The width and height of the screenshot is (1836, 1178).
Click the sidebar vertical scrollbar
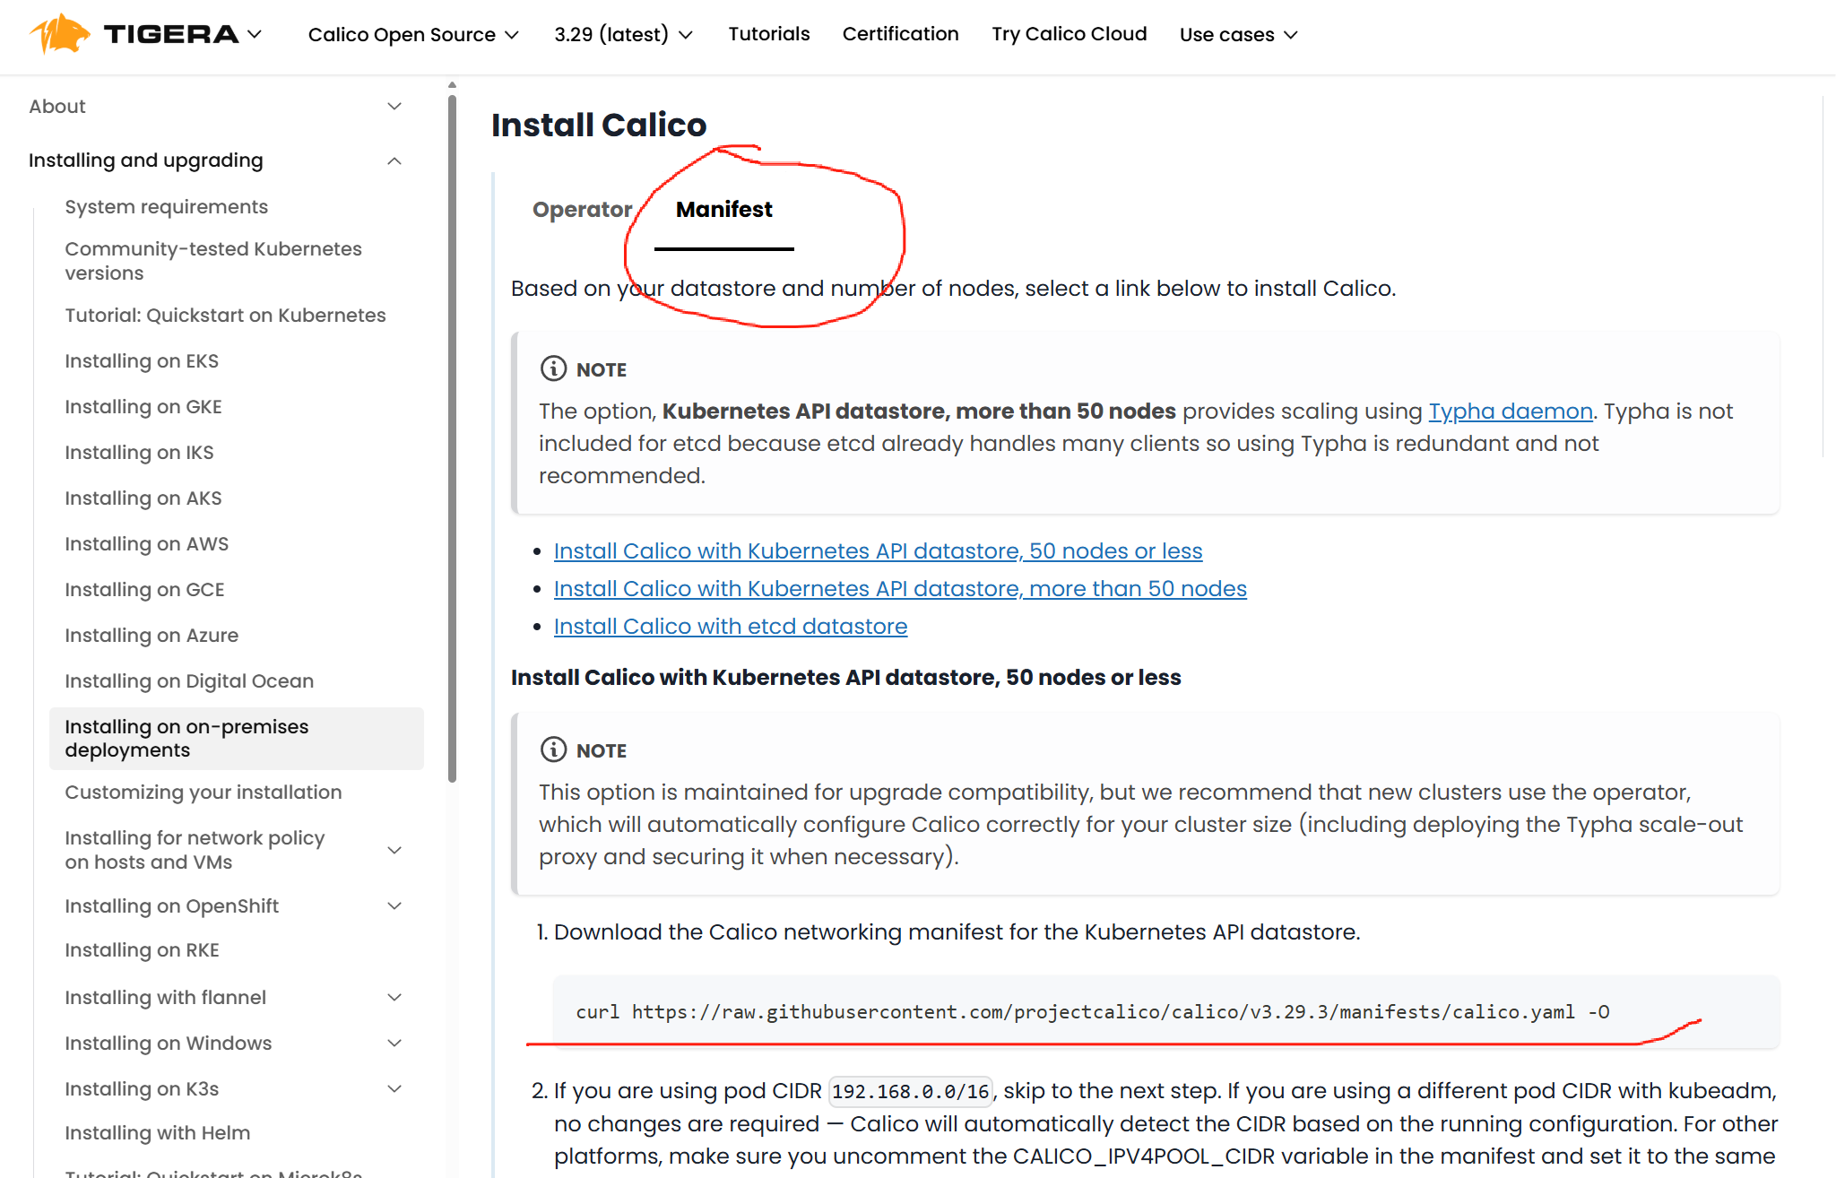pos(452,439)
